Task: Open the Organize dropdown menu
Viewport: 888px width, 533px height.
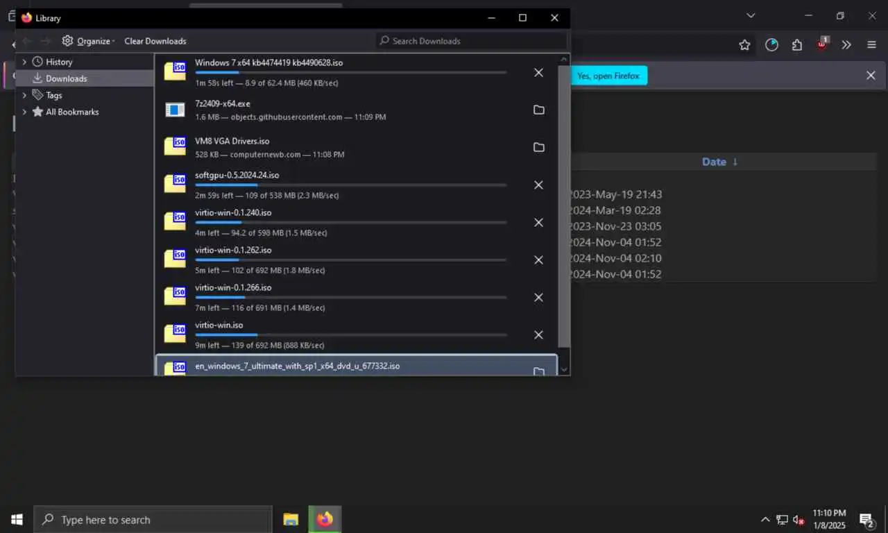Action: pos(89,41)
